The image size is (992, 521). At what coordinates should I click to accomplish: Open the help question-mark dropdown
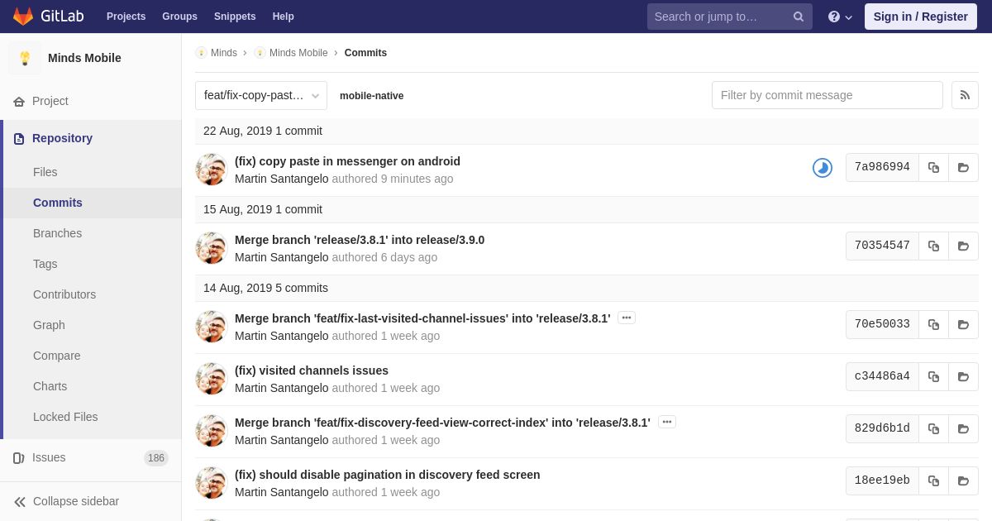pyautogui.click(x=840, y=17)
